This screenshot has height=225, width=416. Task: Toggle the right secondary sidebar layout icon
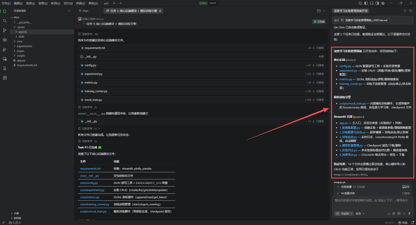click(x=376, y=3)
